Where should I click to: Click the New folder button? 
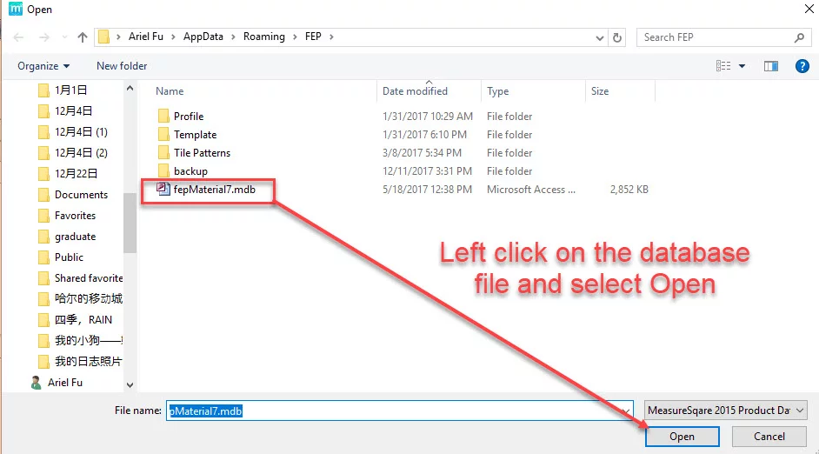(x=122, y=66)
